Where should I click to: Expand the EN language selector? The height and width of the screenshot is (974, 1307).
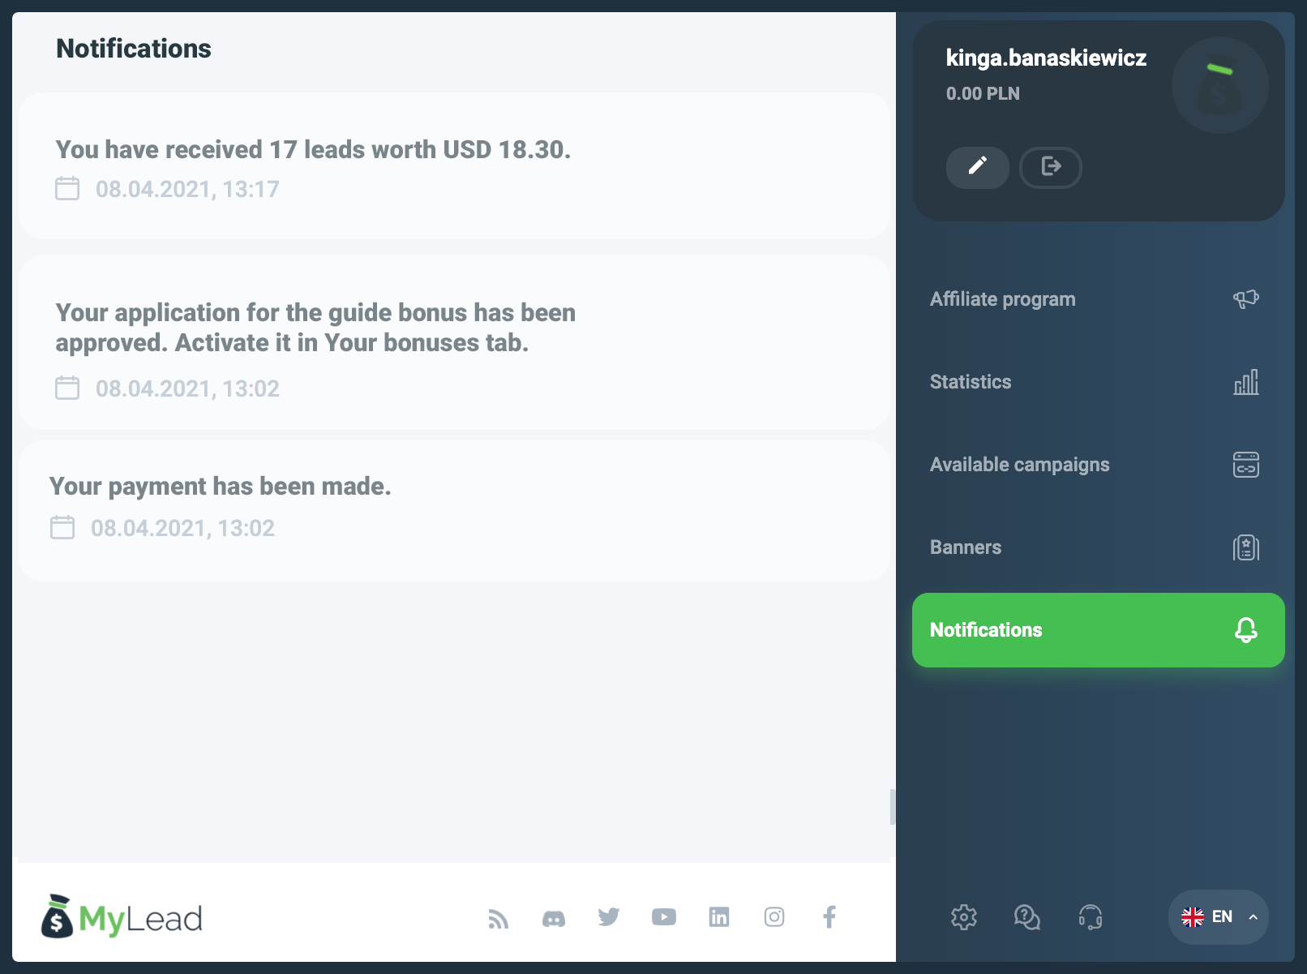tap(1218, 917)
